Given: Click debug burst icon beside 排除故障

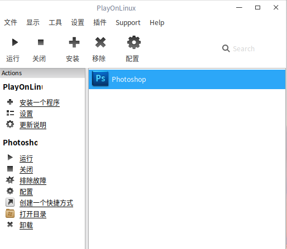Looking at the screenshot, I should tap(10, 180).
